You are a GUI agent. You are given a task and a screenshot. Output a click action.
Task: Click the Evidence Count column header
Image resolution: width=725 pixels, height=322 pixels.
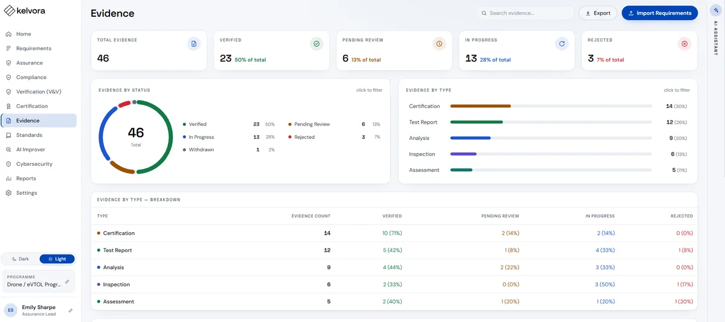(311, 216)
